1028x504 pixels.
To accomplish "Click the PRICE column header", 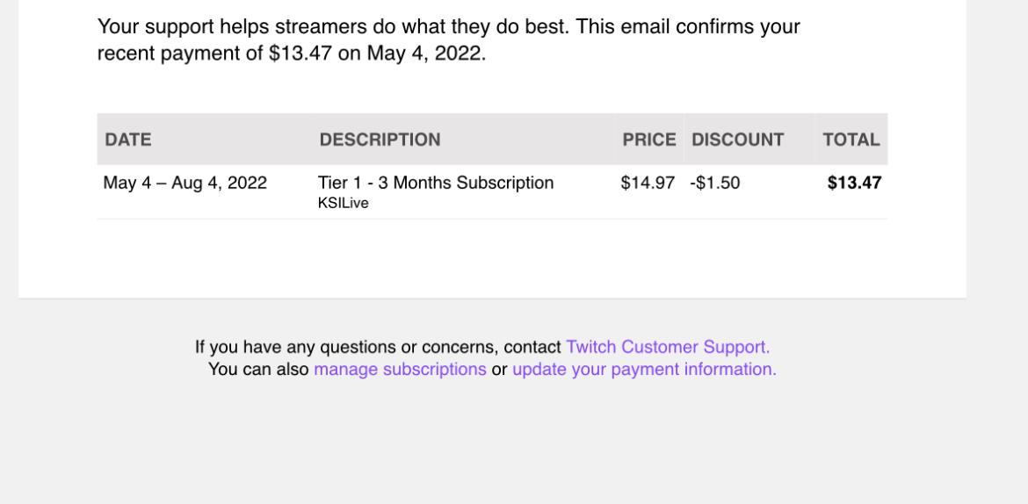I will (649, 140).
